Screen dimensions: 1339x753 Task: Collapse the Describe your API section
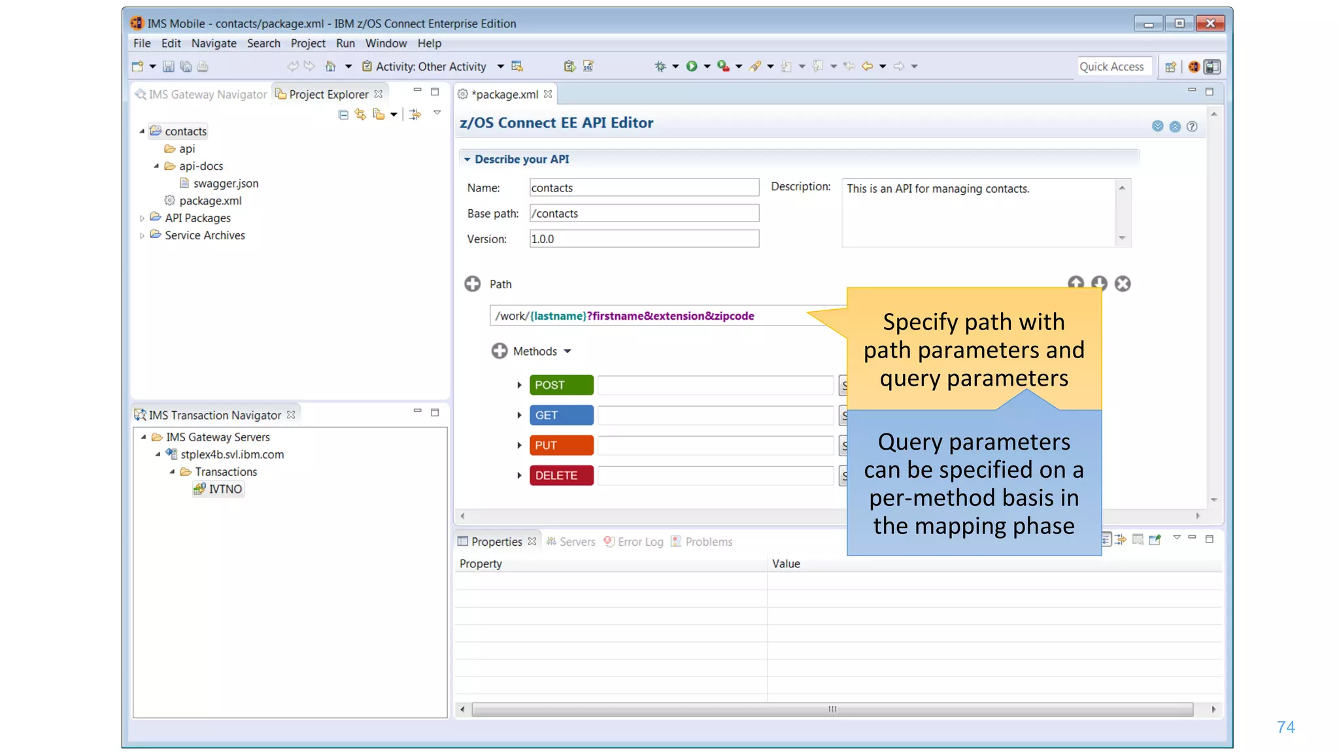coord(467,159)
